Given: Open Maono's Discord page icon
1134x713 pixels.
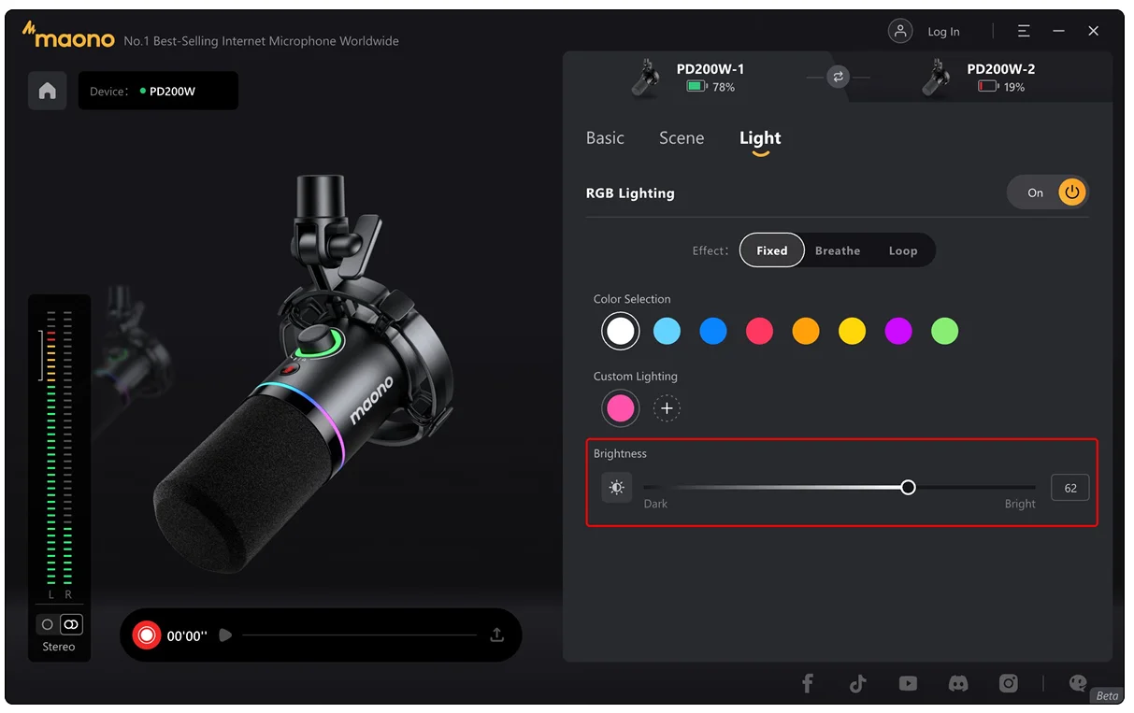Looking at the screenshot, I should pos(958,683).
